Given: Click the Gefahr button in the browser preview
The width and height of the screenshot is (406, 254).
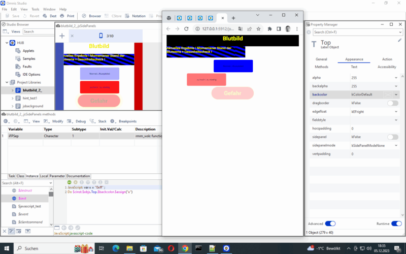Looking at the screenshot, I should pyautogui.click(x=232, y=93).
